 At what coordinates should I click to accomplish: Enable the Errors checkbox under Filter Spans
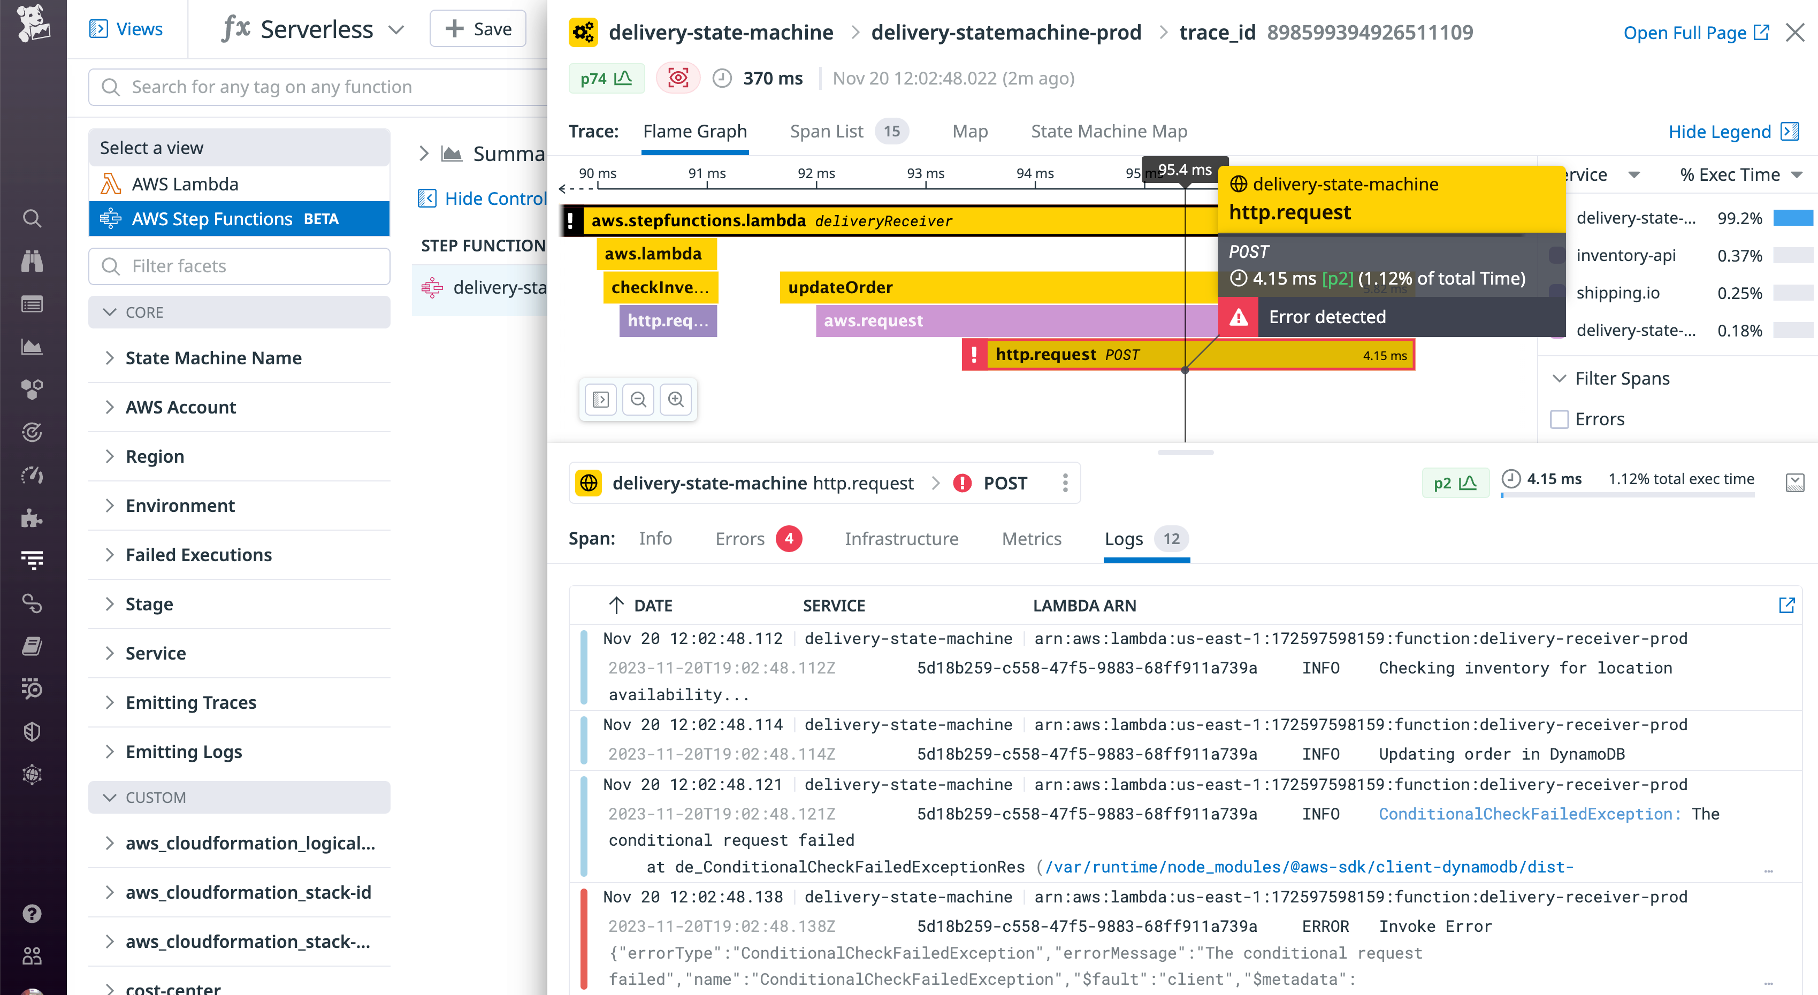point(1559,418)
